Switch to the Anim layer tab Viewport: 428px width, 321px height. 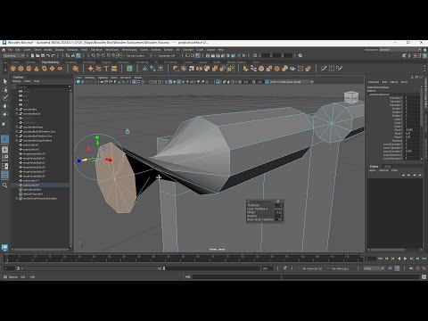pyautogui.click(x=388, y=167)
